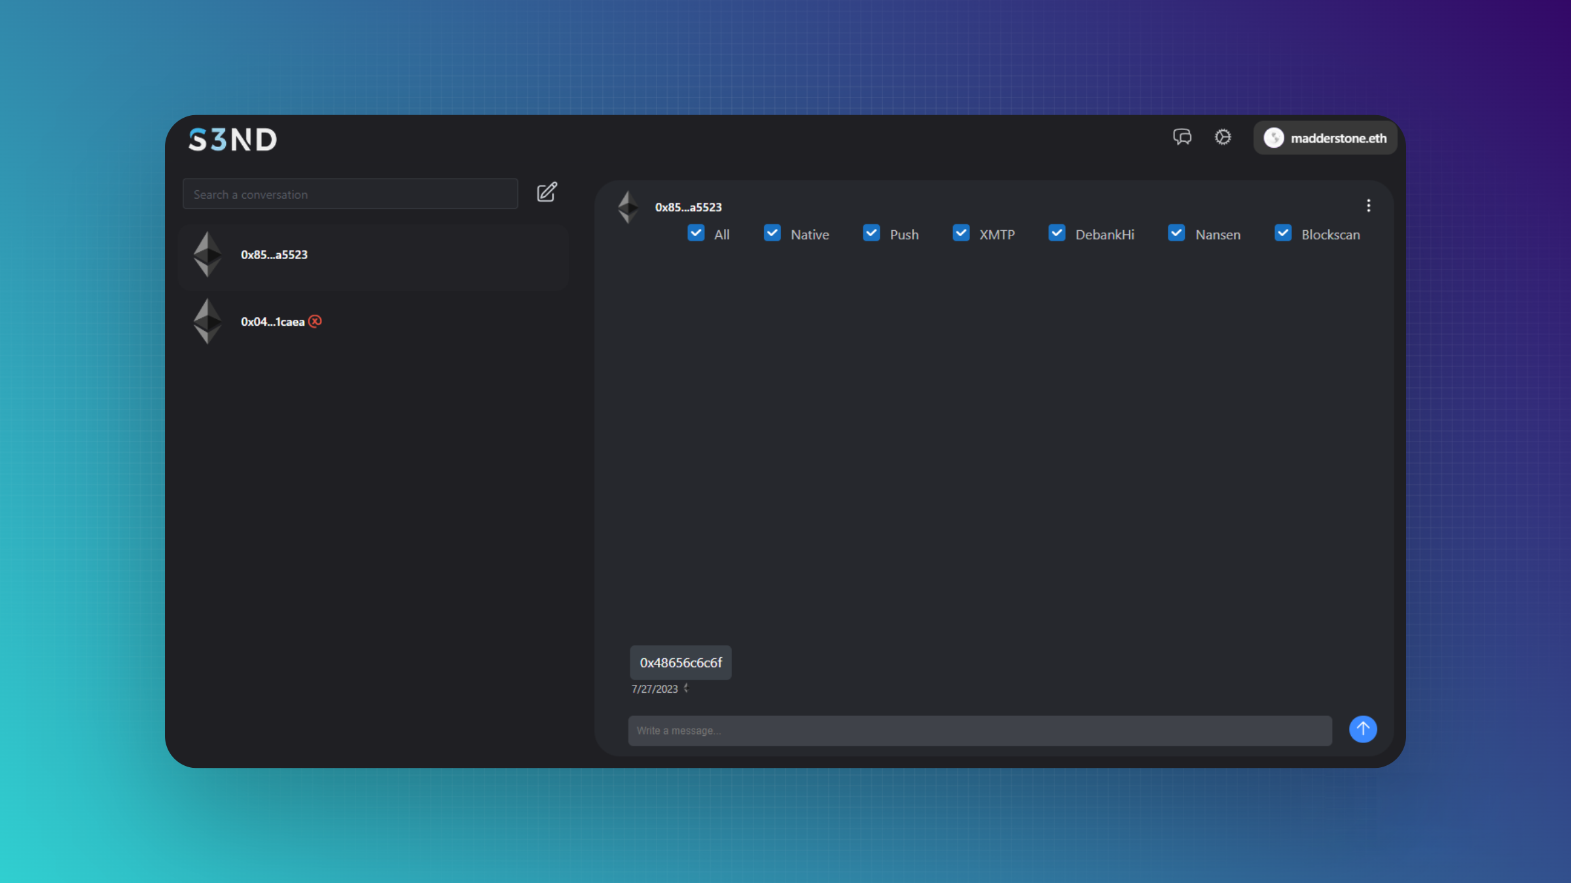
Task: Click the compose new conversation icon
Action: pyautogui.click(x=547, y=192)
